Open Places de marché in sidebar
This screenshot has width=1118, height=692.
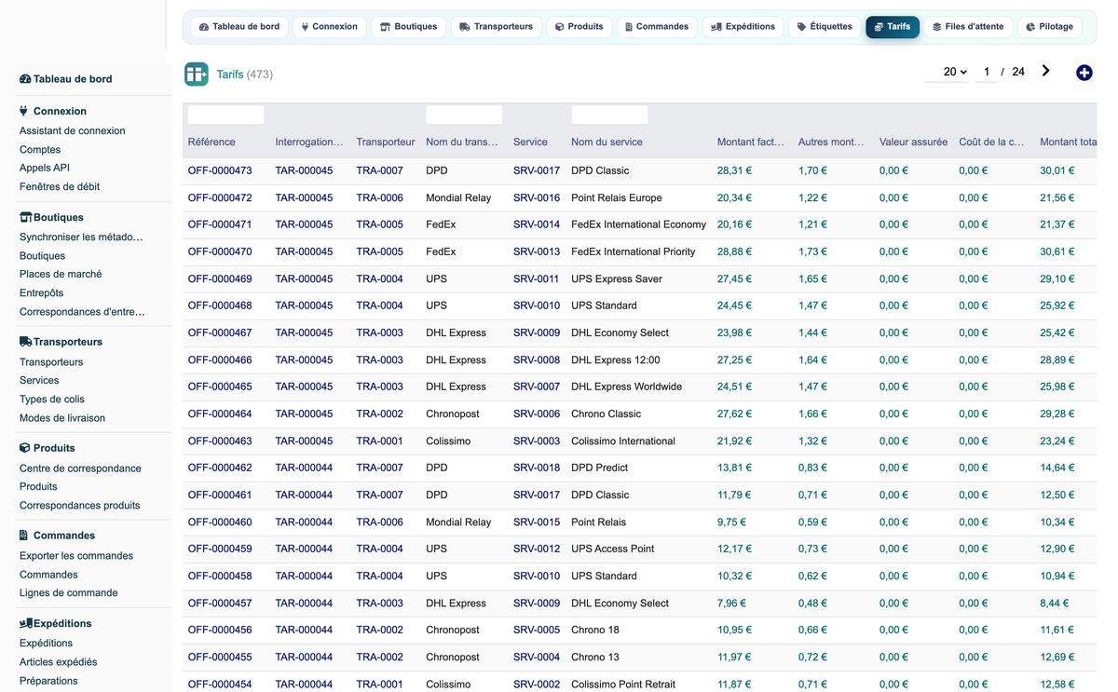coord(61,275)
